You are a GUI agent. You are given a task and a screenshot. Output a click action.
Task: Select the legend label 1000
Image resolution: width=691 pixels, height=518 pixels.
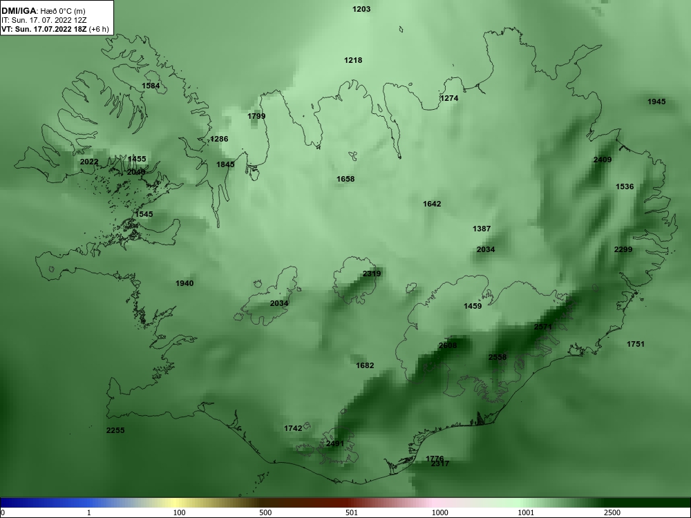click(x=439, y=512)
